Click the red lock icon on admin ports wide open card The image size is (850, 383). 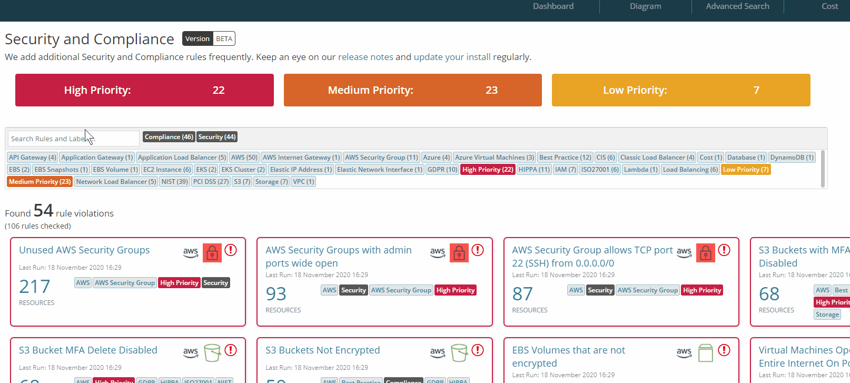(x=459, y=253)
